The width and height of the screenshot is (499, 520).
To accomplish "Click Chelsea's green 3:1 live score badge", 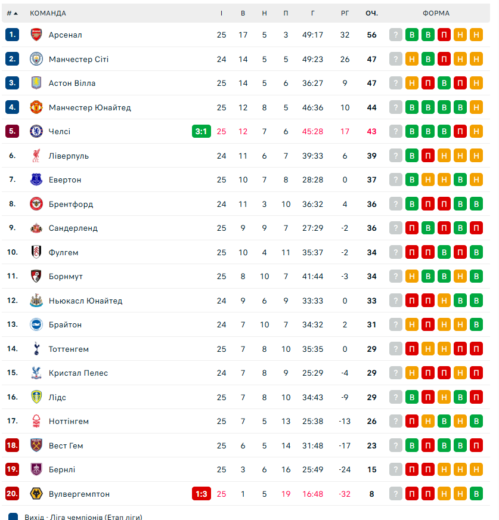I will click(x=202, y=131).
